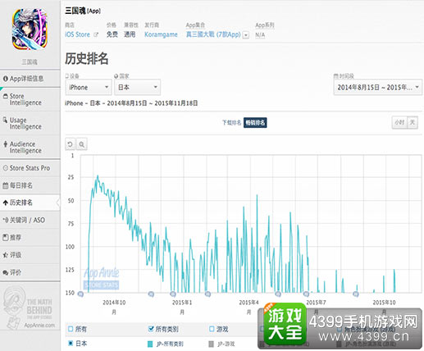The height and width of the screenshot is (351, 424).
Task: Switch to the 下载排名 tab
Action: point(231,123)
